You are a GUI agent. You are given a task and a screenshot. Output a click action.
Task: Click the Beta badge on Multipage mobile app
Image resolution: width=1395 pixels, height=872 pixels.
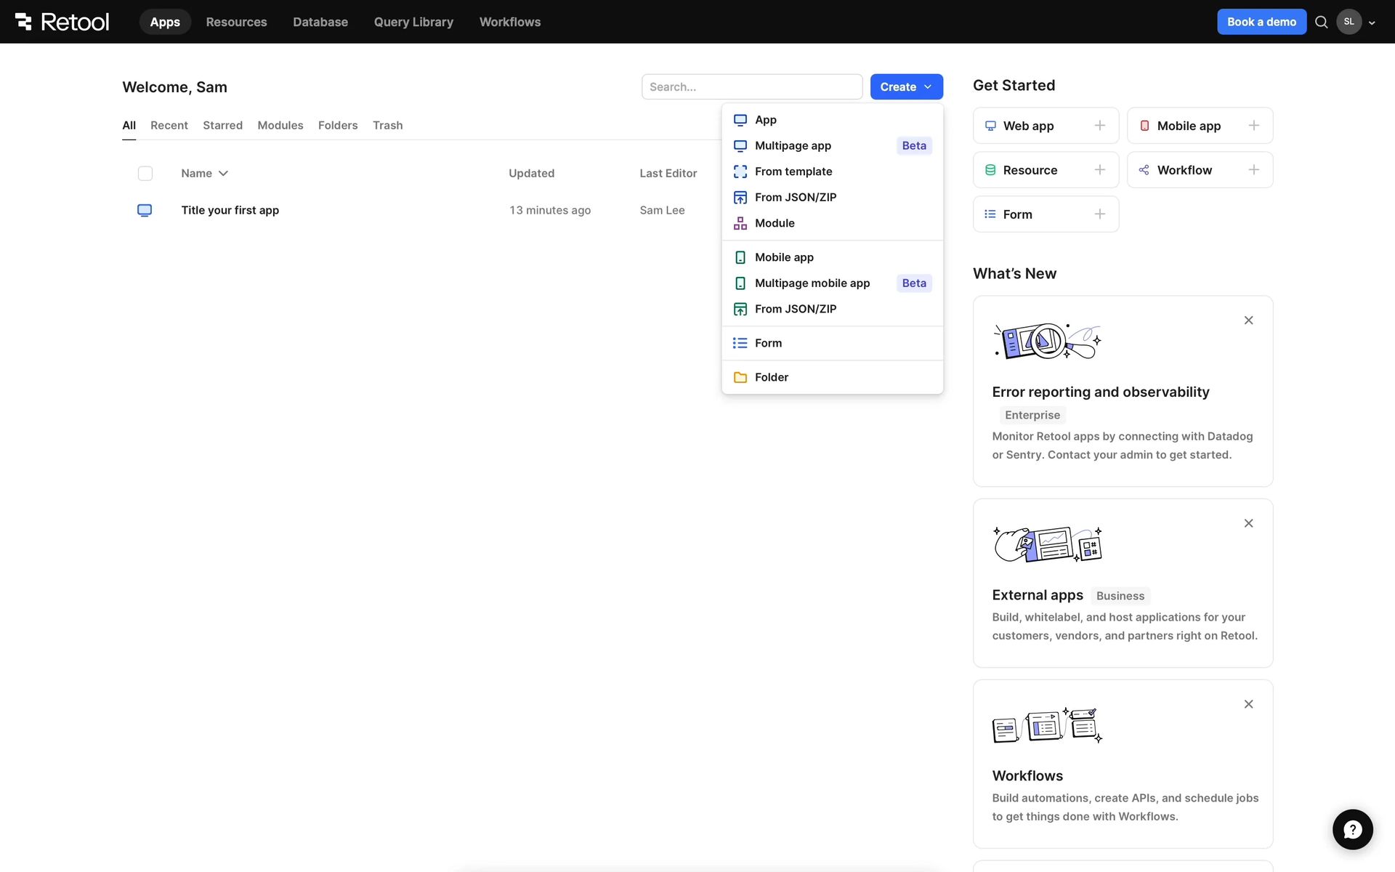914,283
